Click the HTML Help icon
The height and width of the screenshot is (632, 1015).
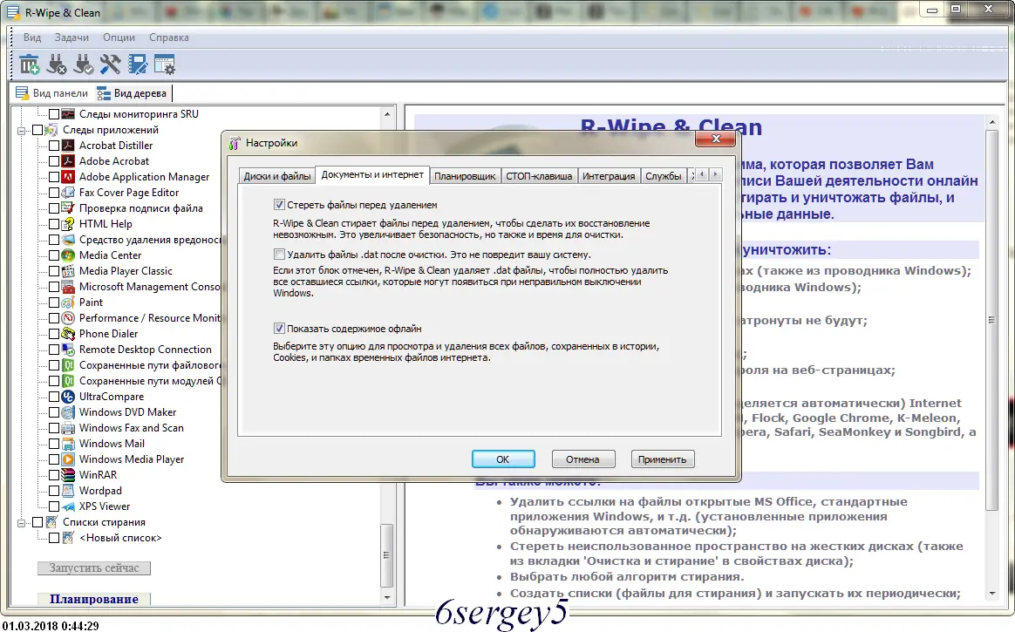68,224
